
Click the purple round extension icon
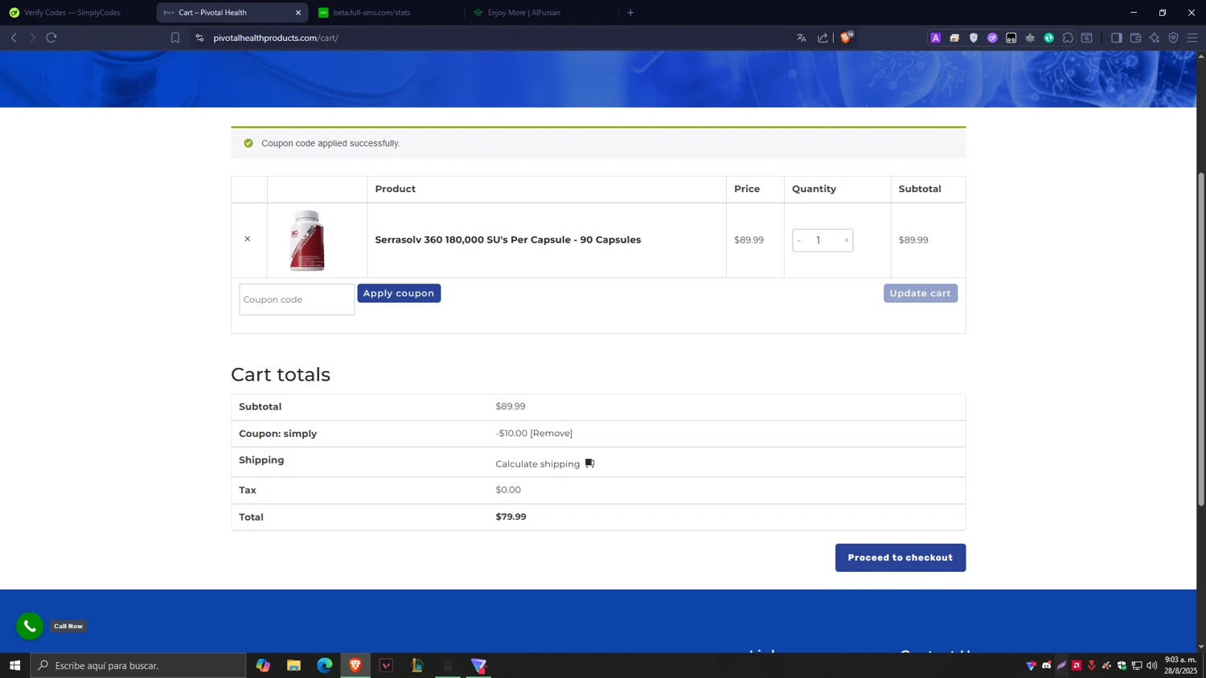[x=992, y=38]
